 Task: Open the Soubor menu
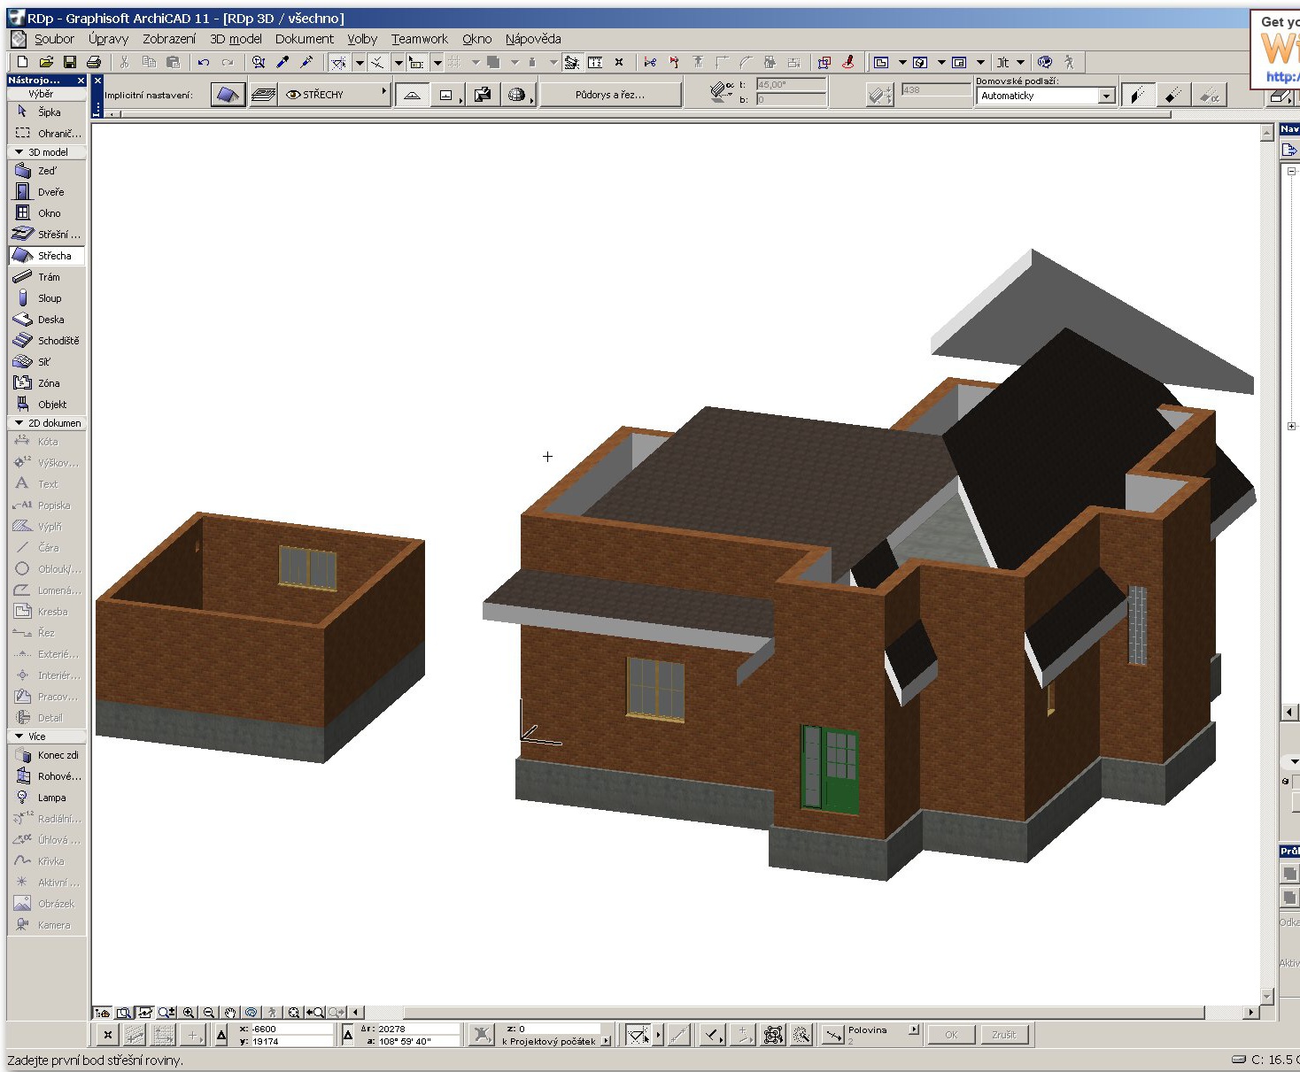click(54, 39)
